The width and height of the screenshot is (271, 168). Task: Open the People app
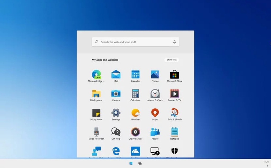point(155,134)
